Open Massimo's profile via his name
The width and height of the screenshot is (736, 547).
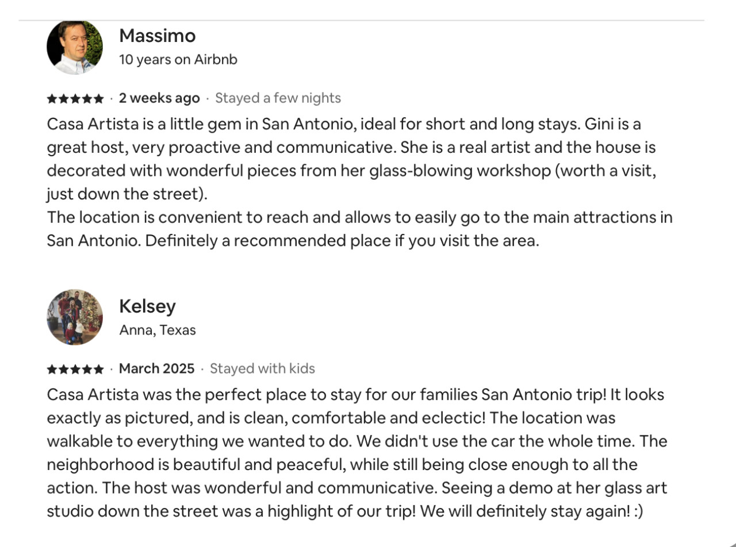(x=157, y=36)
